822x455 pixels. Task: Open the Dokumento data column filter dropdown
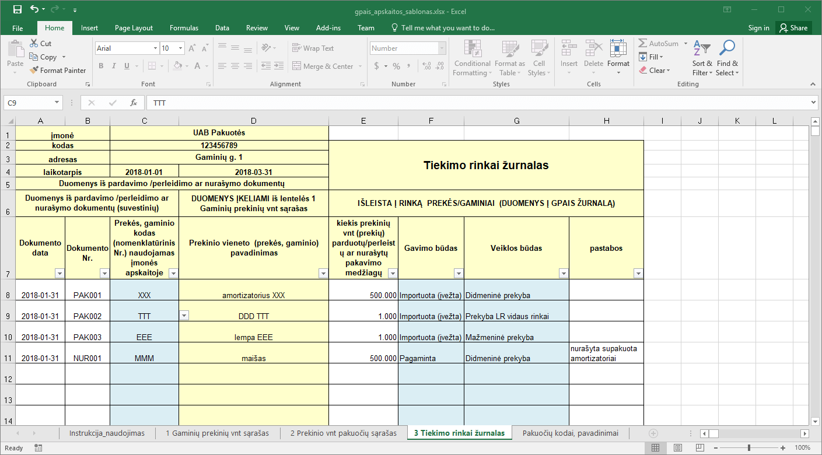coord(59,273)
